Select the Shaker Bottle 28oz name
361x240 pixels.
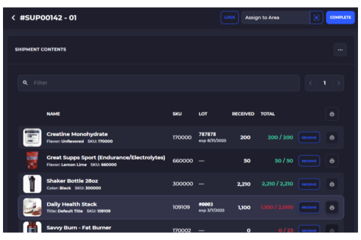click(72, 181)
